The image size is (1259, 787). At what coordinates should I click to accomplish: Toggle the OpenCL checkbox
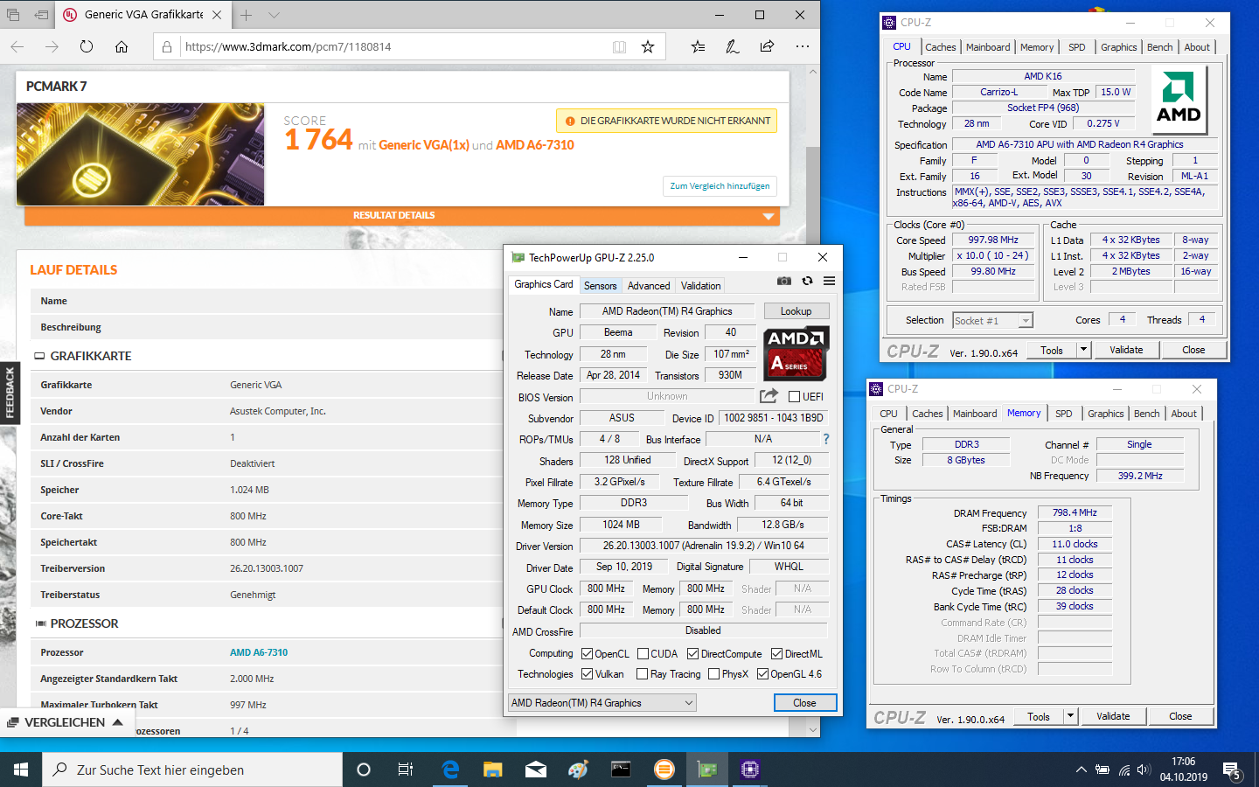pyautogui.click(x=588, y=653)
